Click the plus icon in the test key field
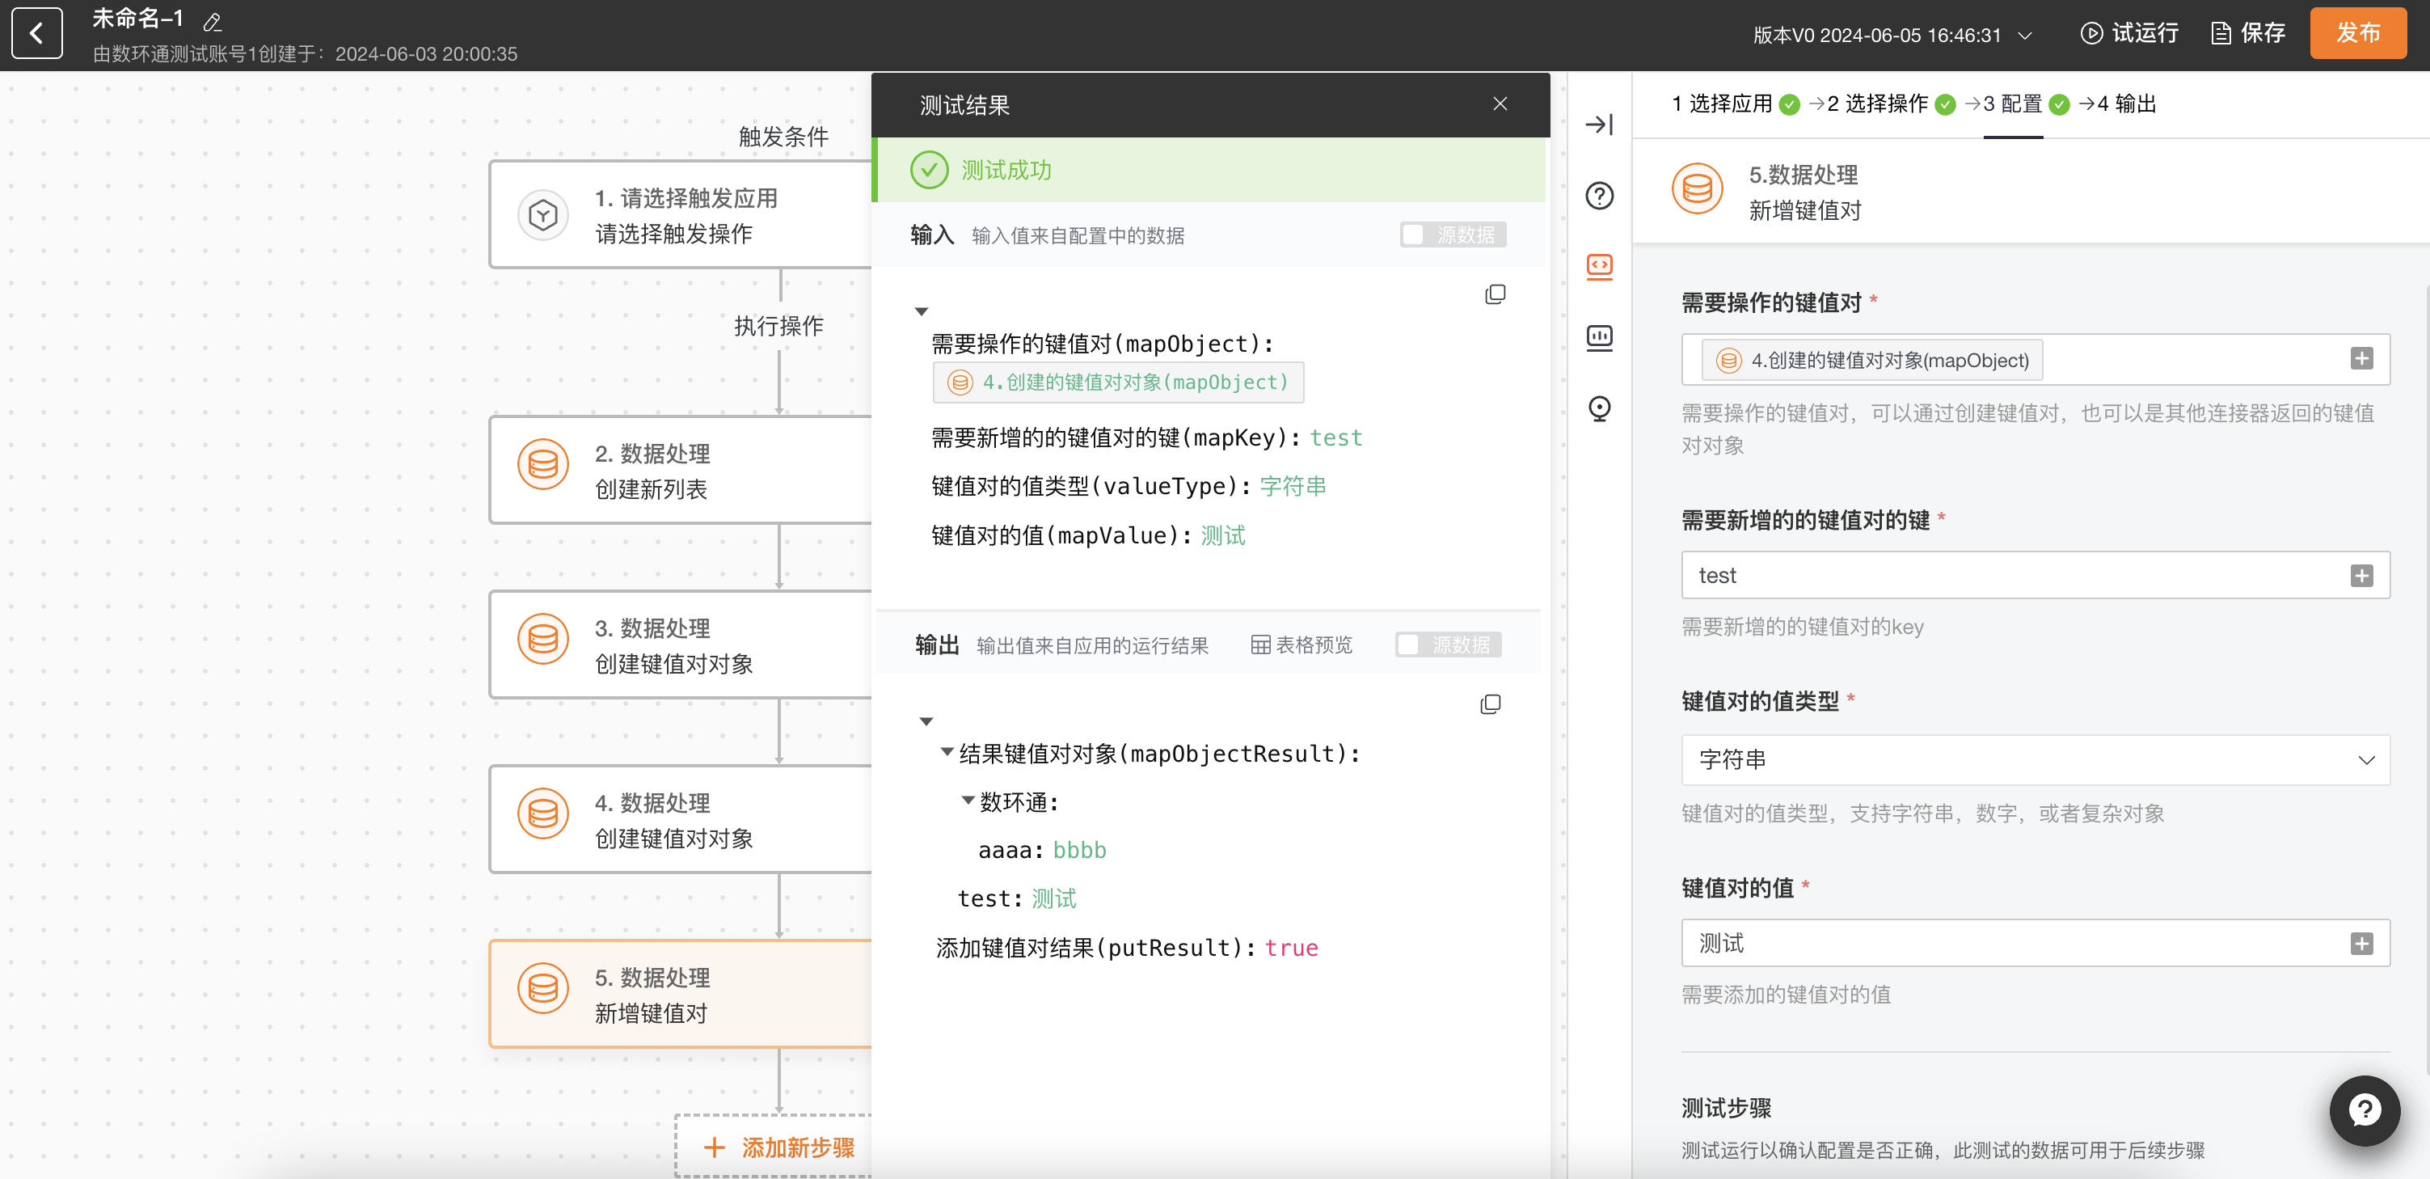Image resolution: width=2430 pixels, height=1179 pixels. pyautogui.click(x=2361, y=576)
